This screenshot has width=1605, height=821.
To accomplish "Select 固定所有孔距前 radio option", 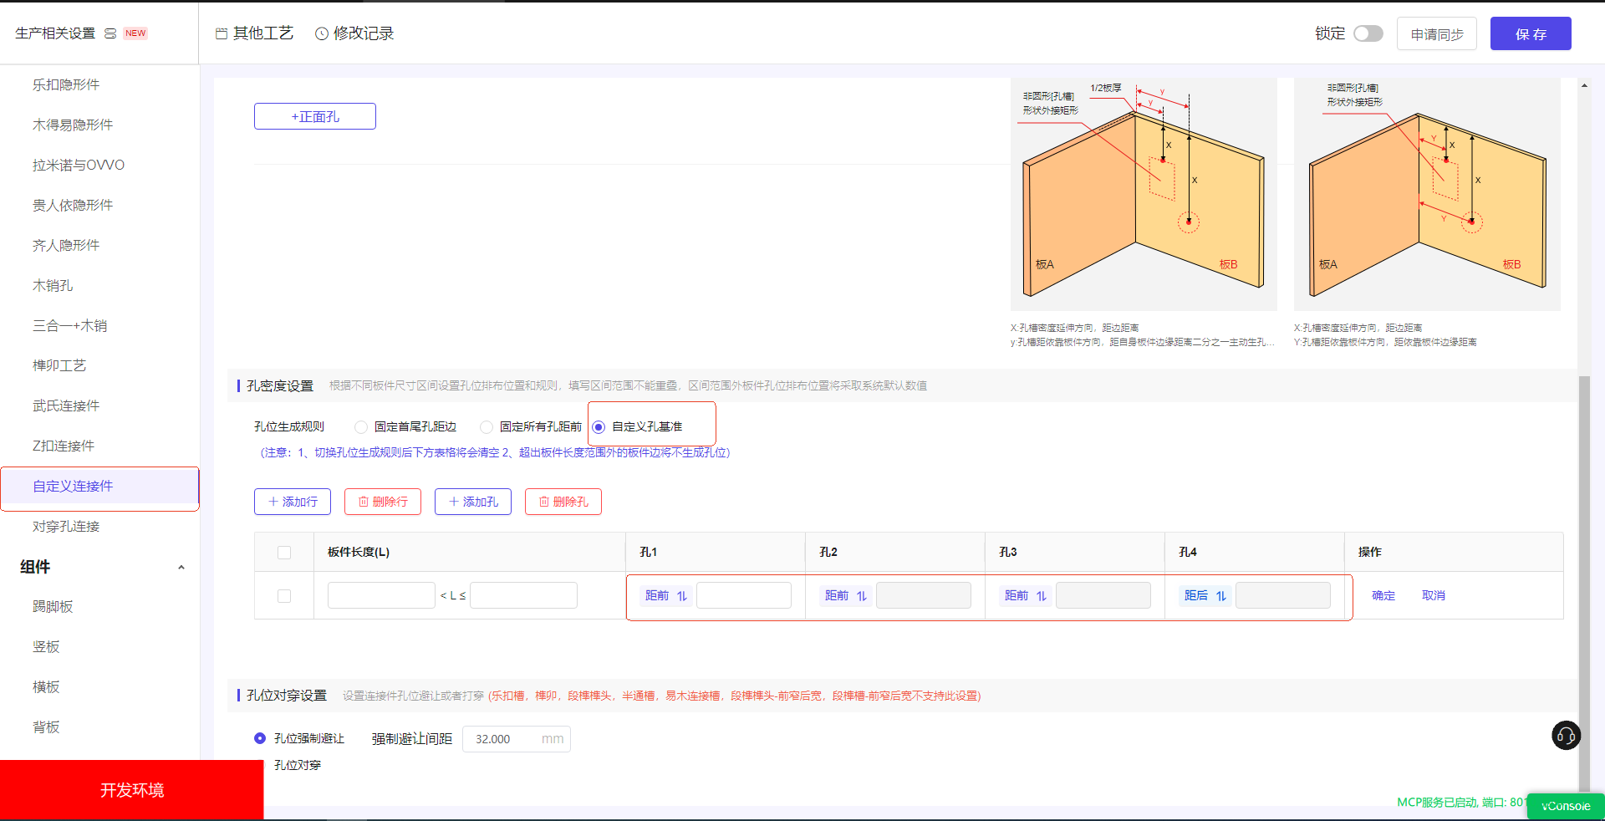I will (x=487, y=427).
